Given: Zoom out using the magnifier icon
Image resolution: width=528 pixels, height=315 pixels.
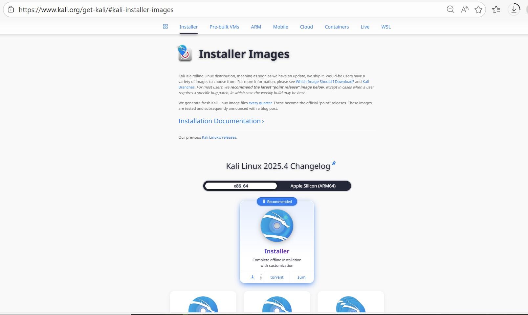Looking at the screenshot, I should 451,10.
